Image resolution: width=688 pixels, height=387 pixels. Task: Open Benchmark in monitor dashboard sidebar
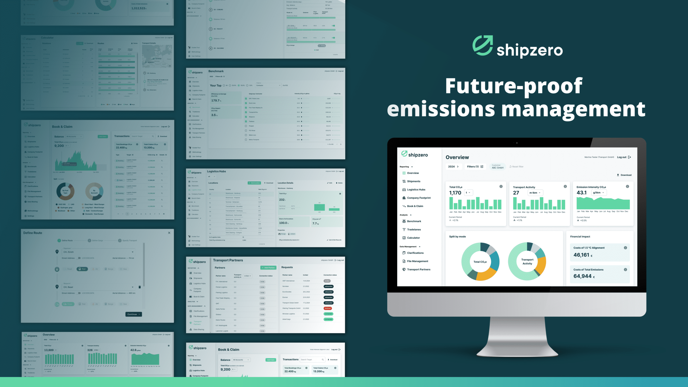(414, 221)
